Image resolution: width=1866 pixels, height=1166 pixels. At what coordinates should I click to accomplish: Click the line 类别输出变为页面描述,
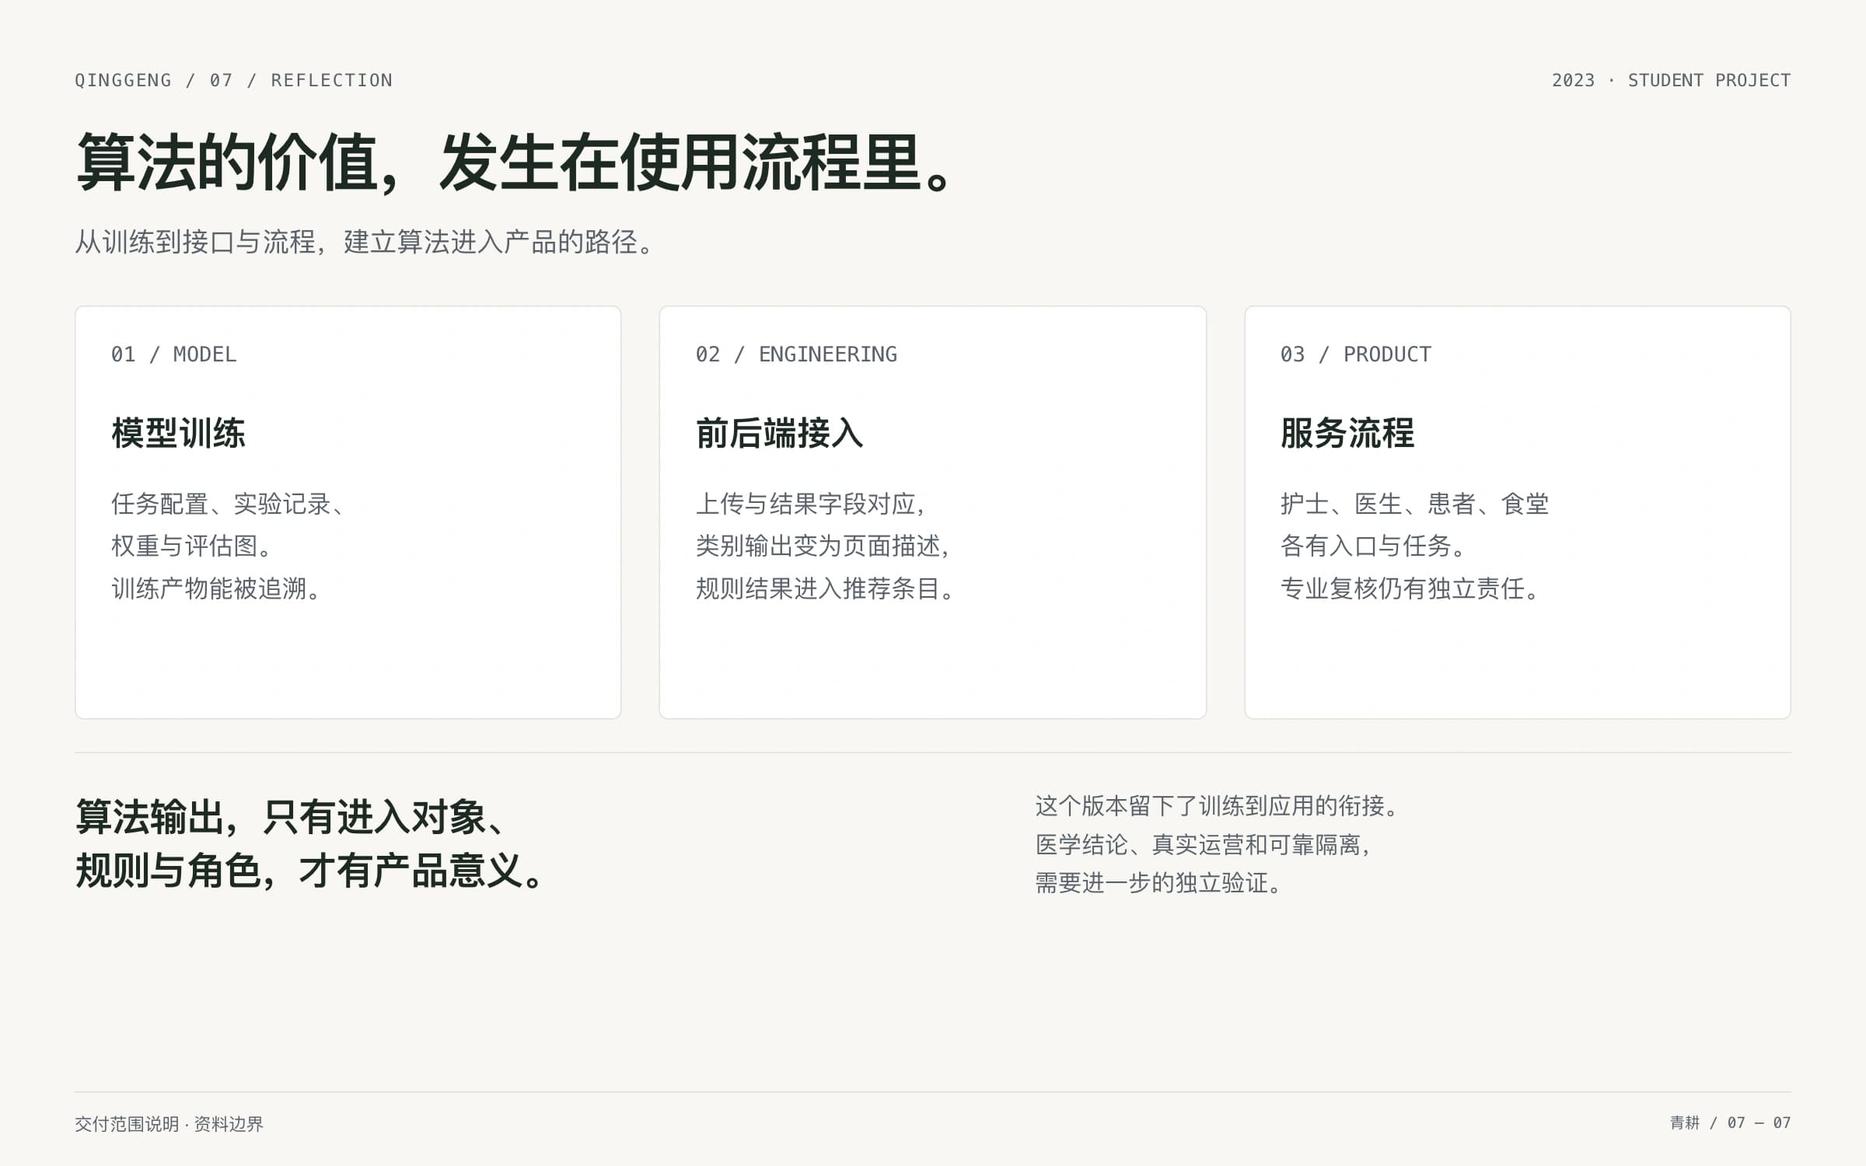(823, 546)
